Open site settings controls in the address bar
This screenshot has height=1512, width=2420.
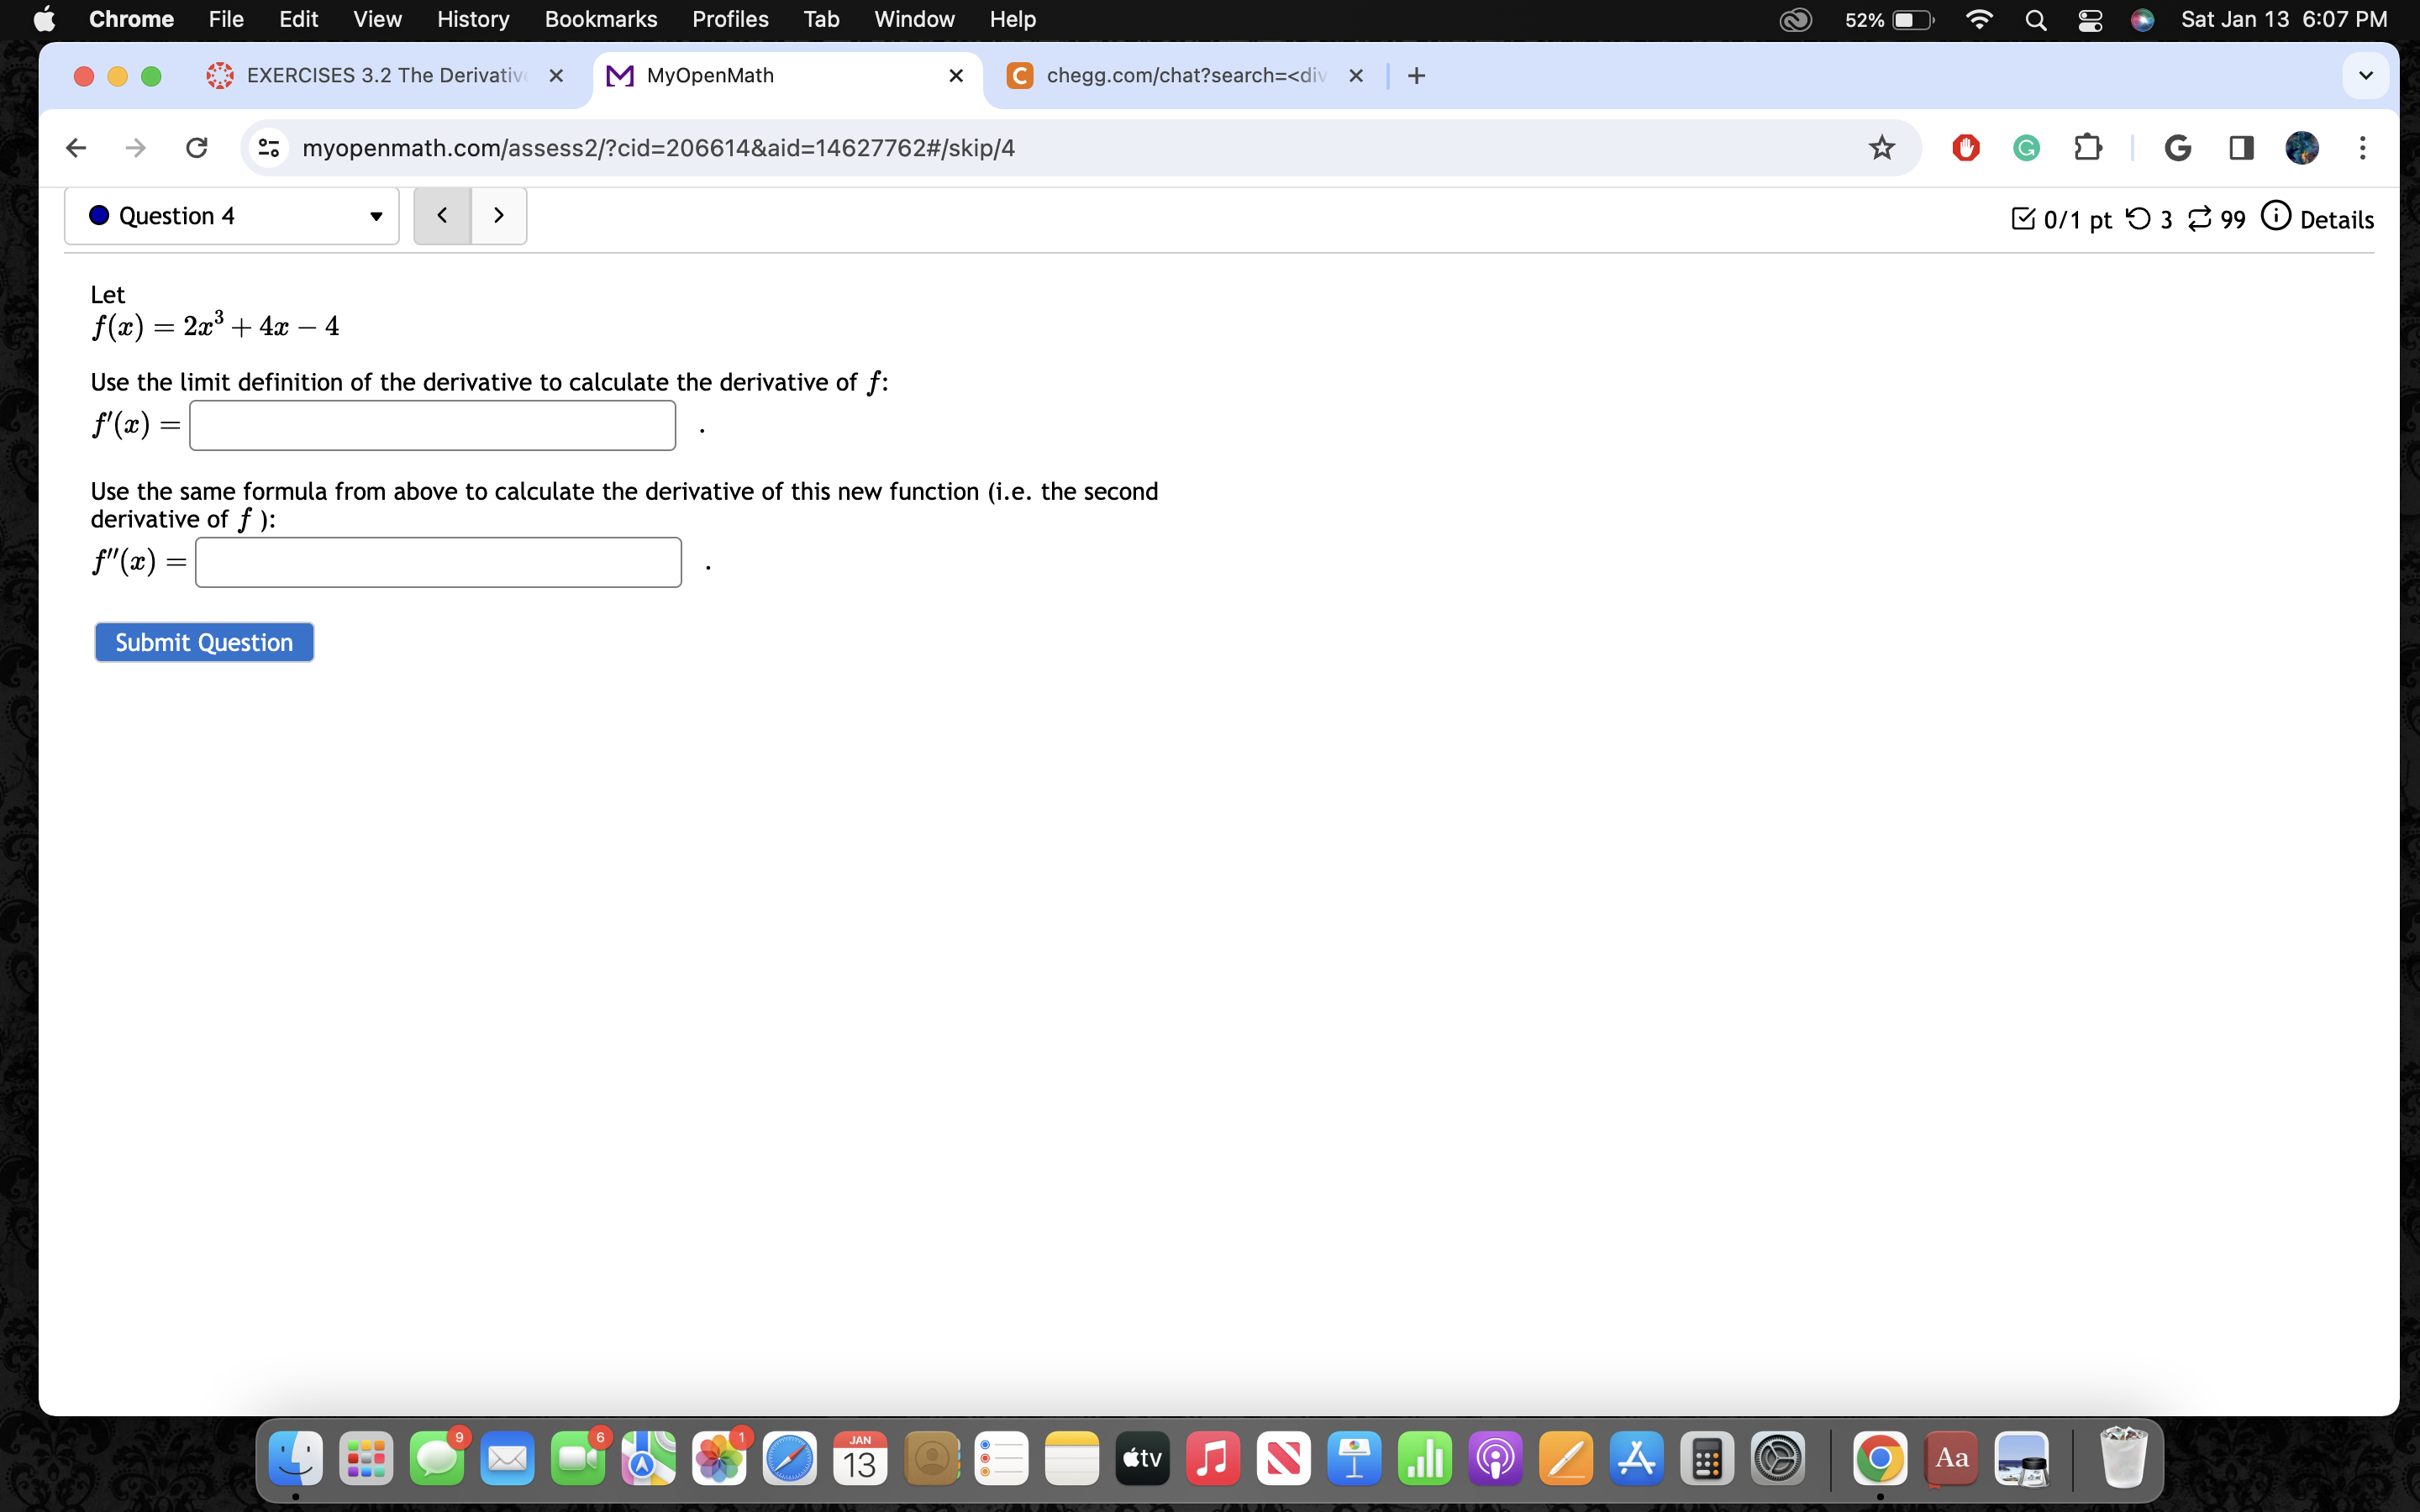click(x=268, y=147)
